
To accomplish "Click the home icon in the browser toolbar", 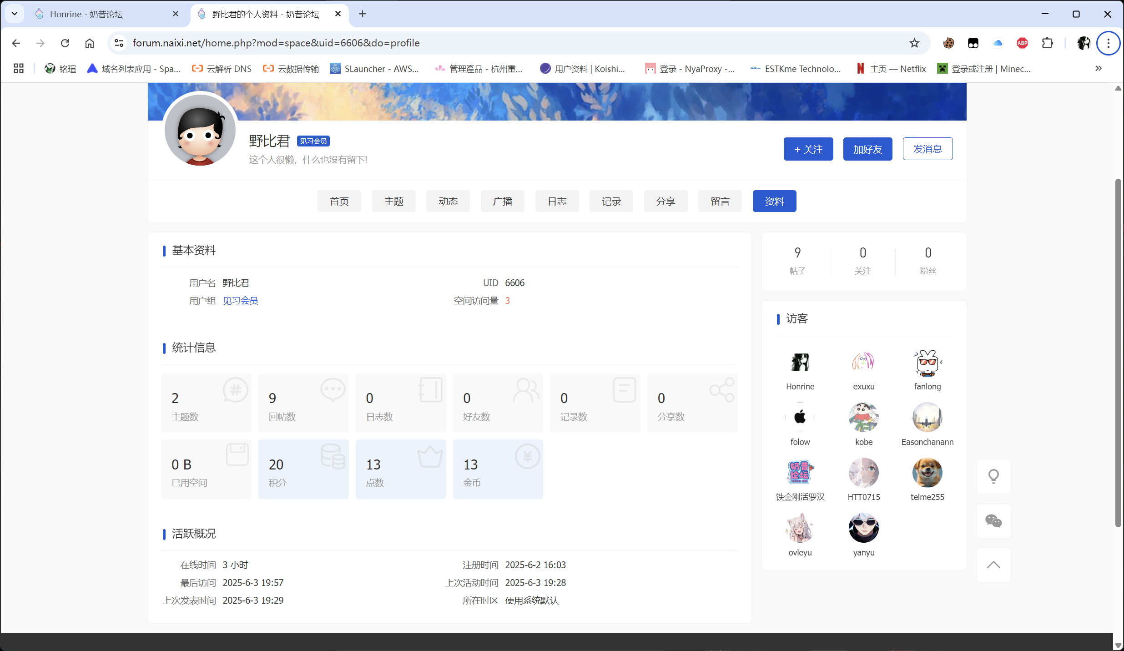I will [89, 43].
